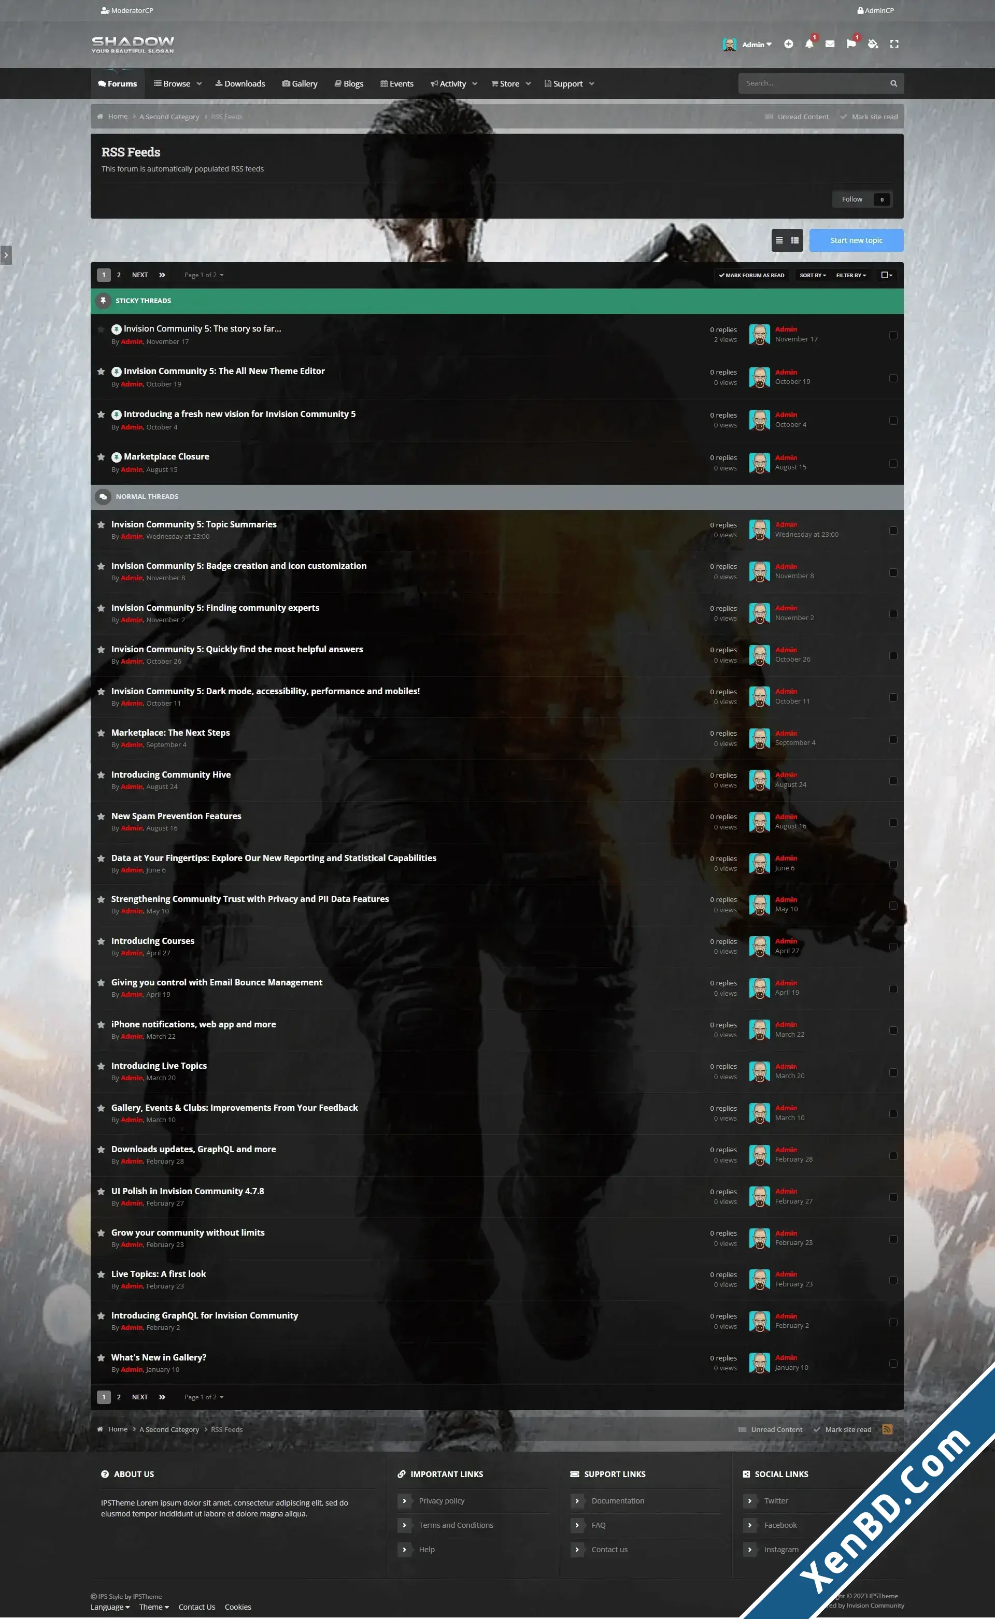The height and width of the screenshot is (1619, 995).
Task: Click the RSS feed icon near page bottom
Action: 887,1429
